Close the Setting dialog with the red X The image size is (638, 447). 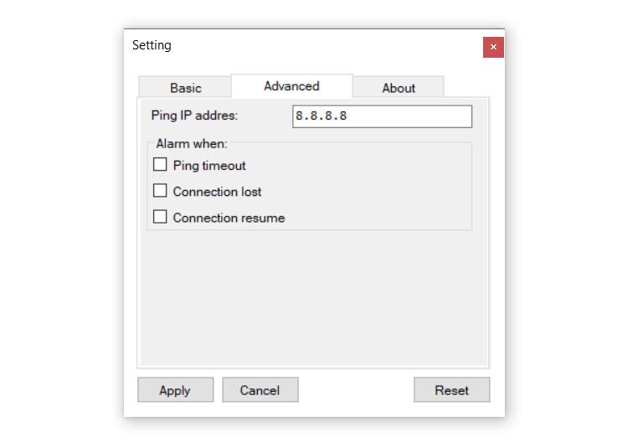coord(493,47)
